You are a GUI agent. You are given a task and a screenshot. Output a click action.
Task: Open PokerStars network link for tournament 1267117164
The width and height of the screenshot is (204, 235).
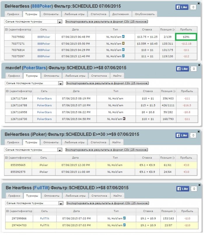(44, 98)
